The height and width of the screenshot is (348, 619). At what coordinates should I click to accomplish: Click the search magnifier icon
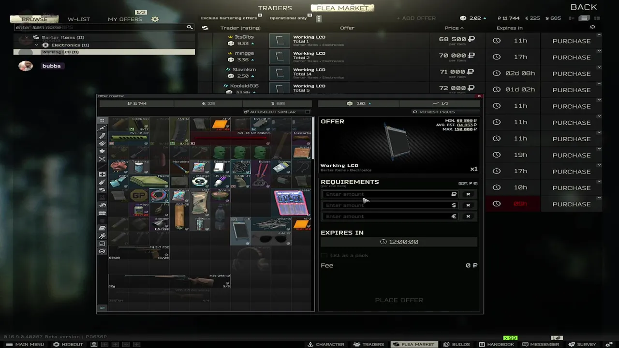coord(190,27)
